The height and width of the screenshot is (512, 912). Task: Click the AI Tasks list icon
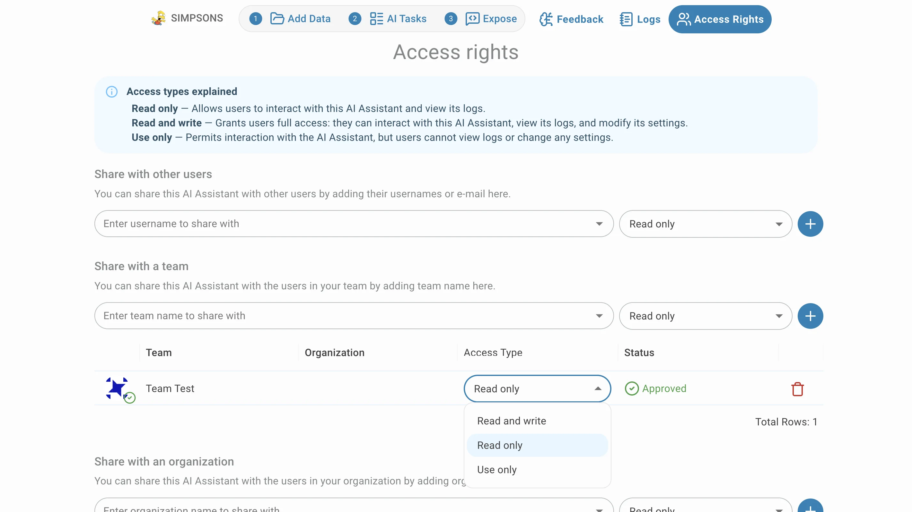[376, 18]
